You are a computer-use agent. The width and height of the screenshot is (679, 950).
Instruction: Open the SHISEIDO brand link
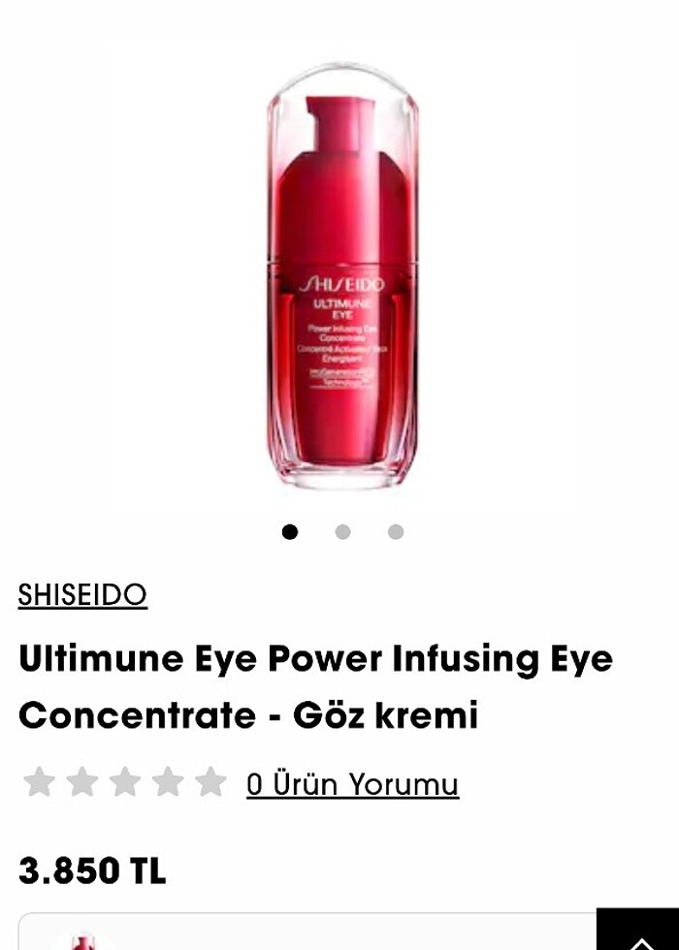pyautogui.click(x=82, y=595)
